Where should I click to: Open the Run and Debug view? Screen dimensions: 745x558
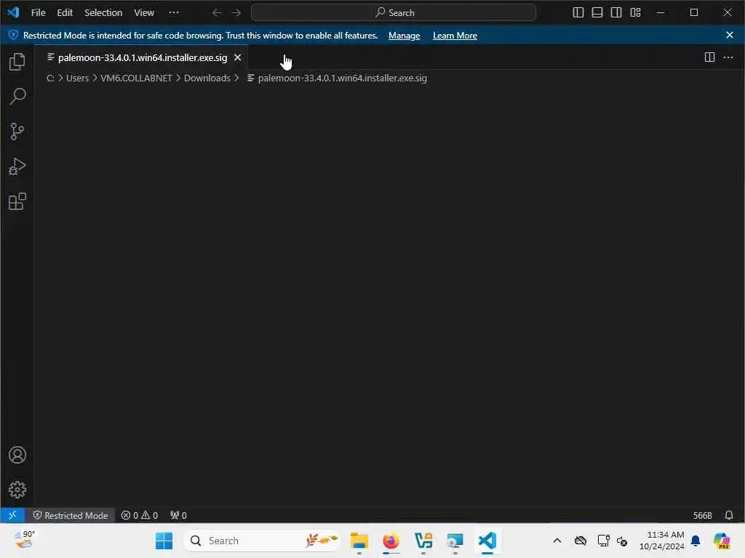pyautogui.click(x=17, y=166)
